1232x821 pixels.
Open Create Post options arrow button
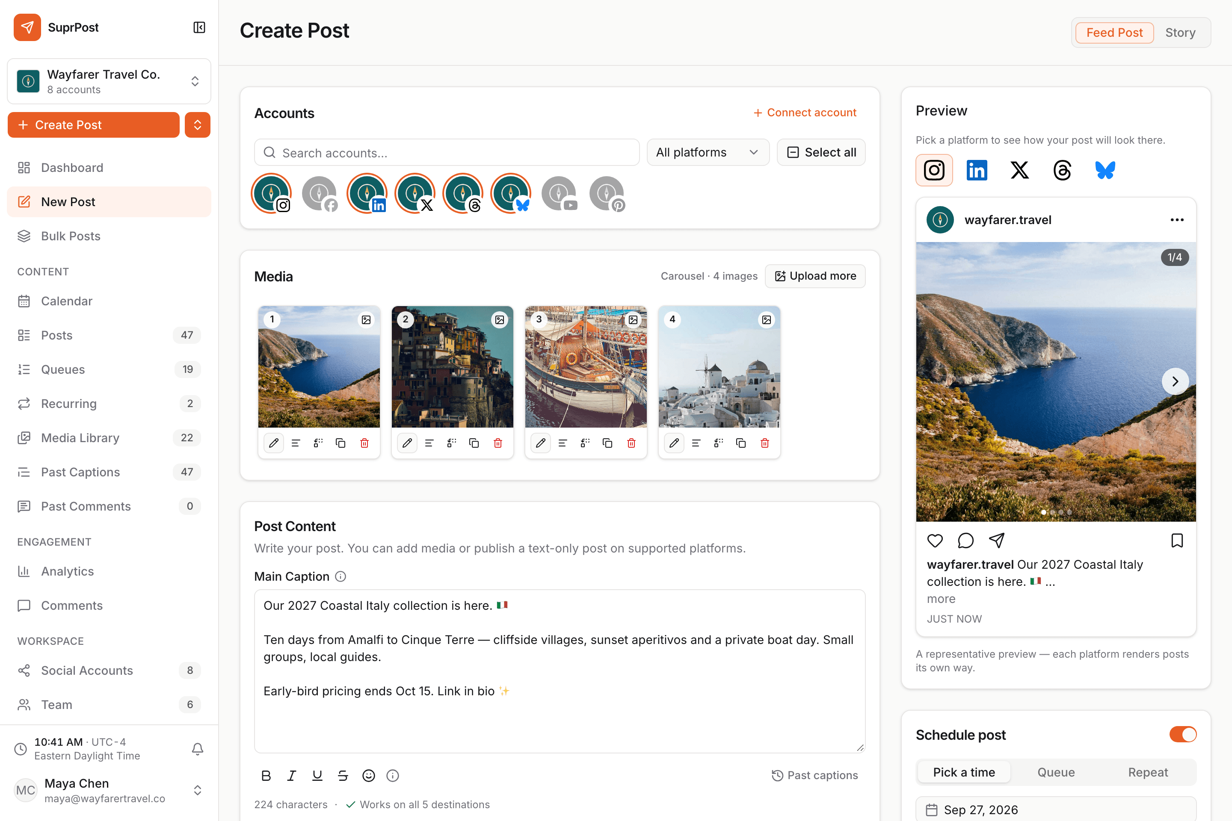click(x=198, y=124)
